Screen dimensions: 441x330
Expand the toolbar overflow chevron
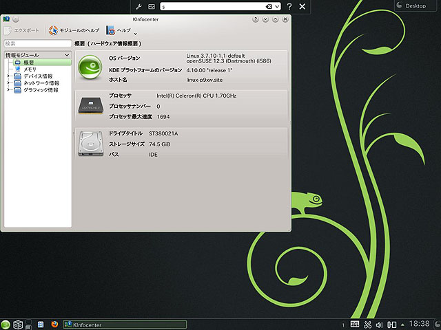pyautogui.click(x=135, y=34)
